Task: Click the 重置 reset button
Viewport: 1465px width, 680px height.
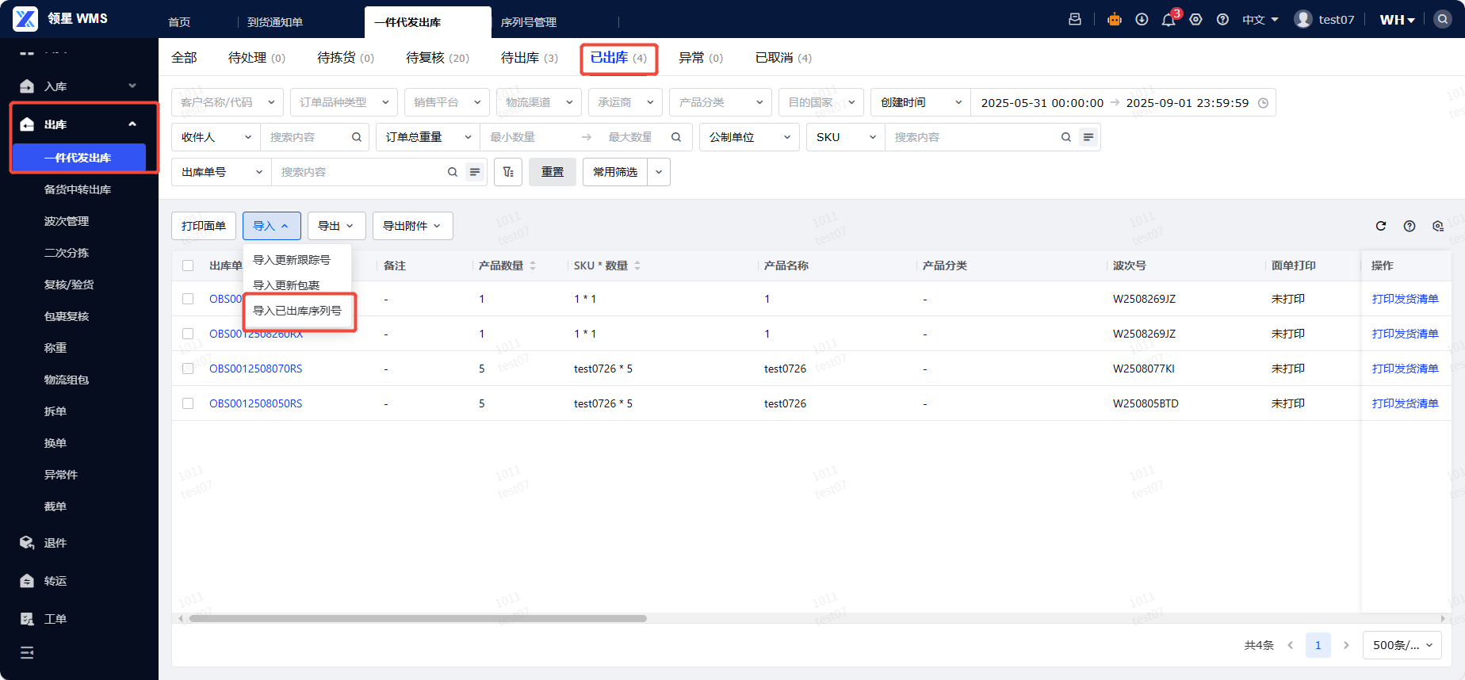Action: (553, 172)
